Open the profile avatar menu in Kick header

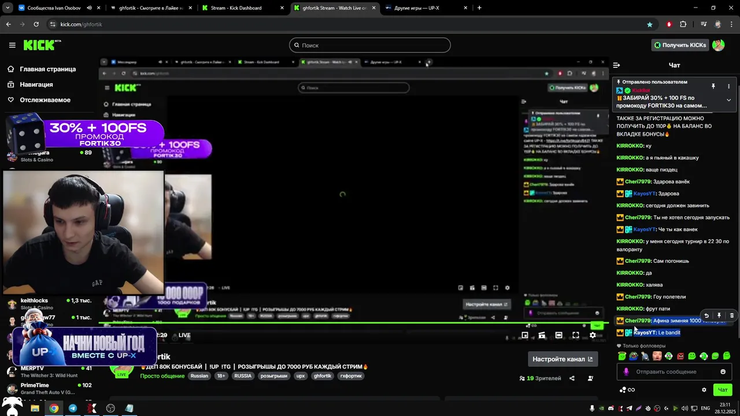point(718,45)
